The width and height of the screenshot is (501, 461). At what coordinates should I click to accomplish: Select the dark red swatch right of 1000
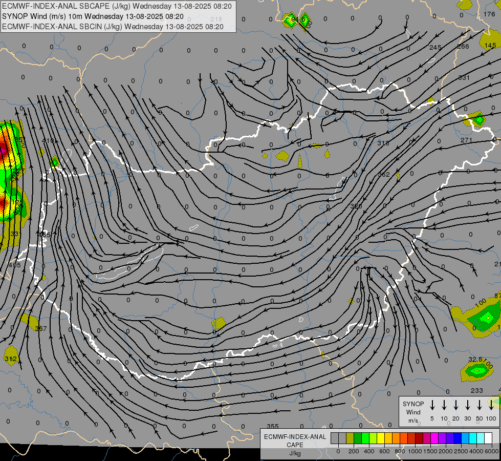coord(419,438)
